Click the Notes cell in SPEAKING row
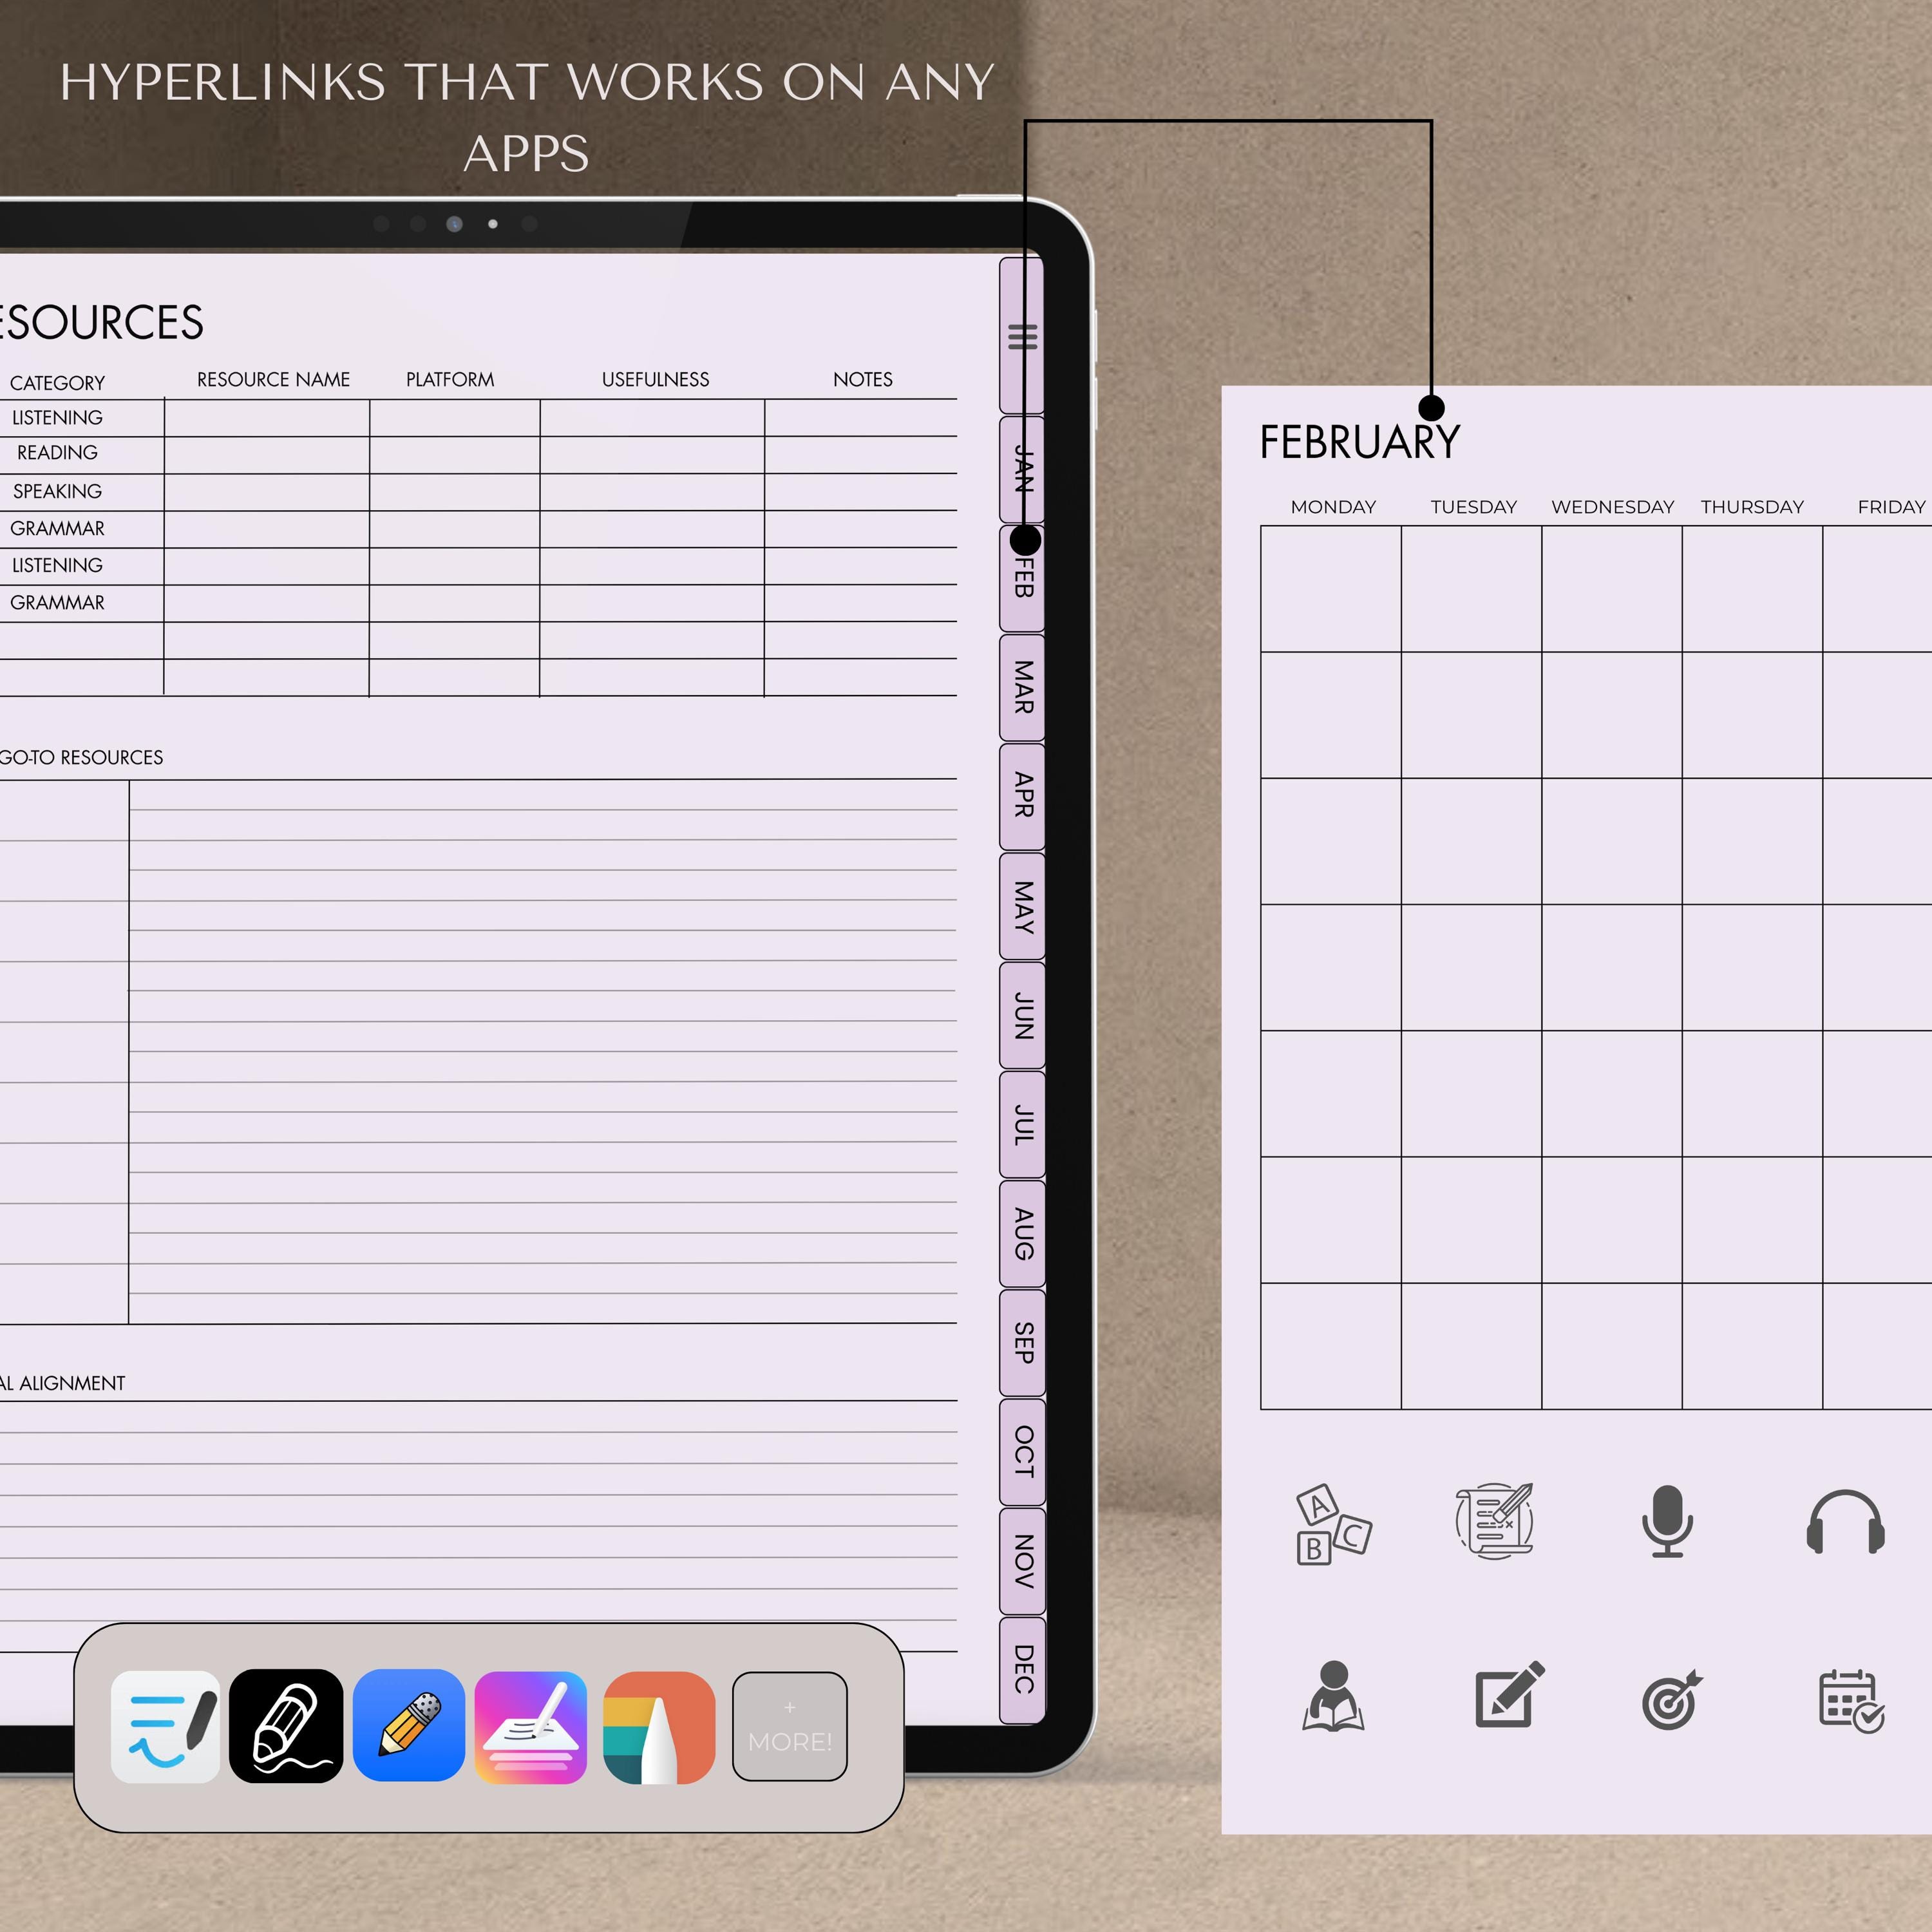Image resolution: width=1932 pixels, height=1932 pixels. tap(861, 492)
